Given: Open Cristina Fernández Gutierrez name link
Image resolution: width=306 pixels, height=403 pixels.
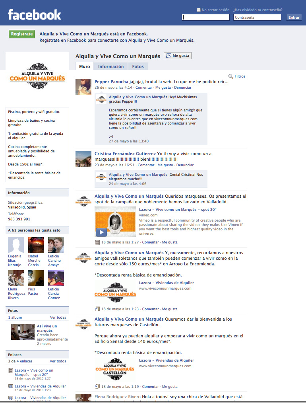Looking at the screenshot, I should tap(125, 154).
